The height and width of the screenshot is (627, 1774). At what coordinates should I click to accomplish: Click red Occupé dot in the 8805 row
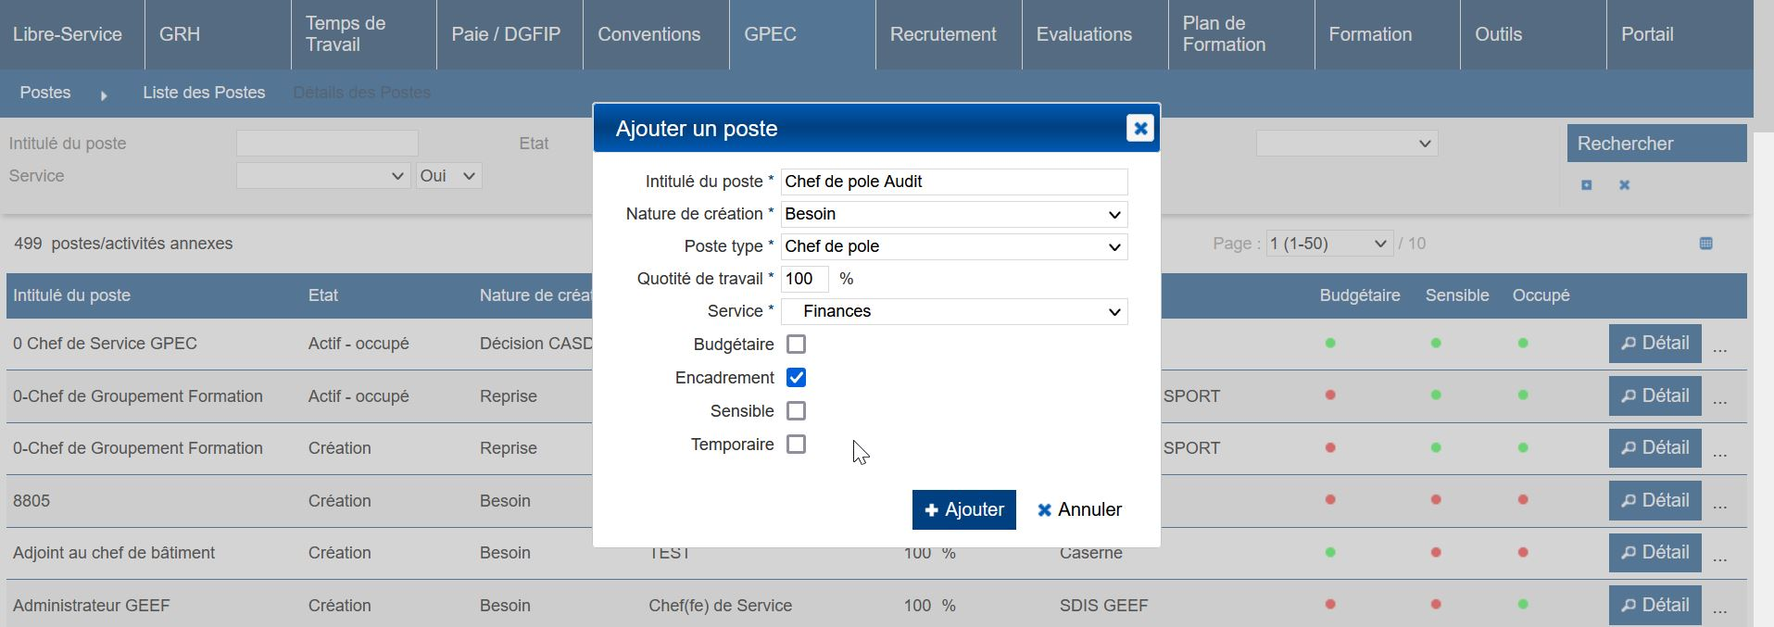(1523, 500)
